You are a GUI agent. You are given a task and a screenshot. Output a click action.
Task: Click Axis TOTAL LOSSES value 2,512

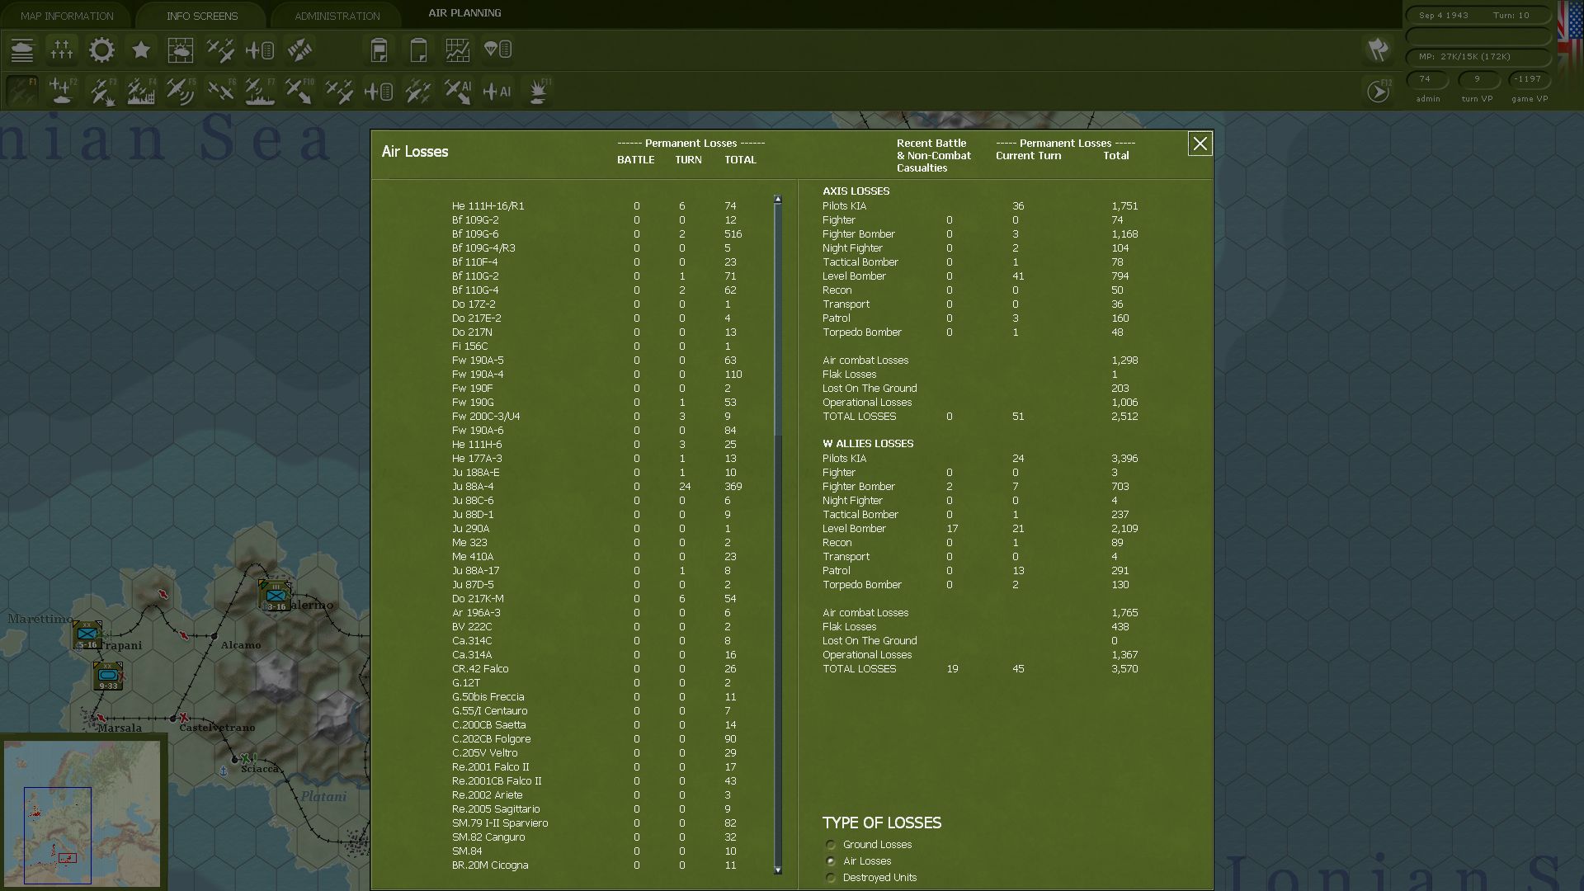[x=1124, y=417]
